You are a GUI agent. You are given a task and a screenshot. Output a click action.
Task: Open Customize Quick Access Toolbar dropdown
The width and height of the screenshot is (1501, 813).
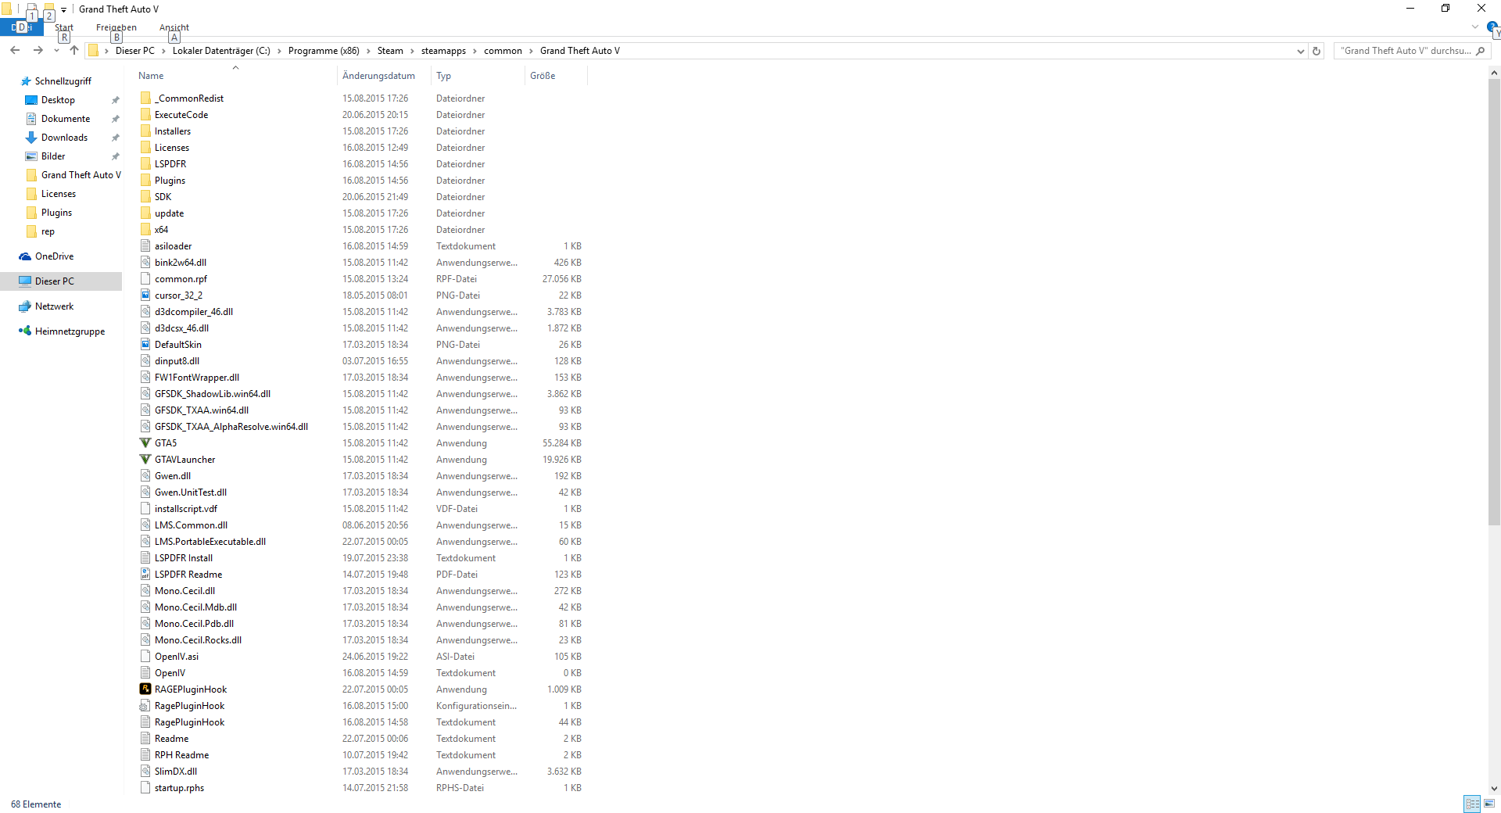tap(63, 9)
